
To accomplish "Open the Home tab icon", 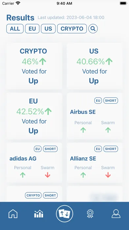I will [x=13, y=214].
